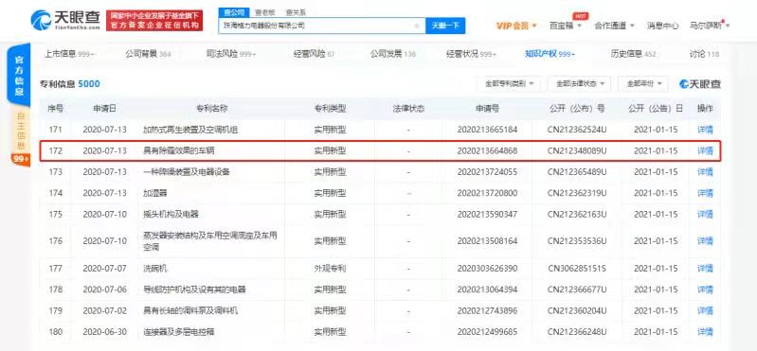The width and height of the screenshot is (757, 351).
Task: Open 详情 for patent row 173
Action: (705, 172)
